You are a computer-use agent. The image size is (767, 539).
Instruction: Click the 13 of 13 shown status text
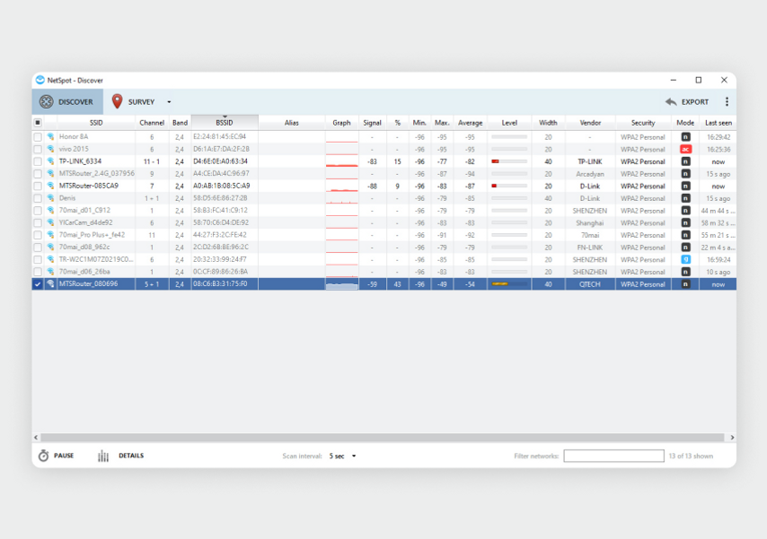click(691, 456)
